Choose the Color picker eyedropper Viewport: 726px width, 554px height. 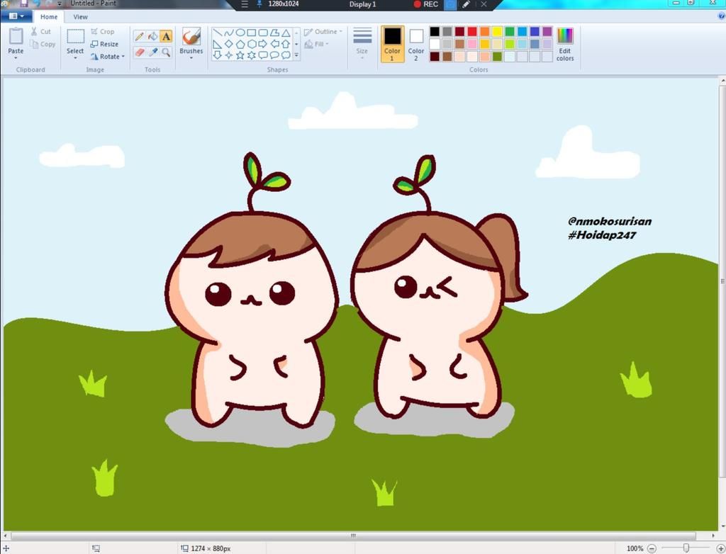tap(152, 52)
